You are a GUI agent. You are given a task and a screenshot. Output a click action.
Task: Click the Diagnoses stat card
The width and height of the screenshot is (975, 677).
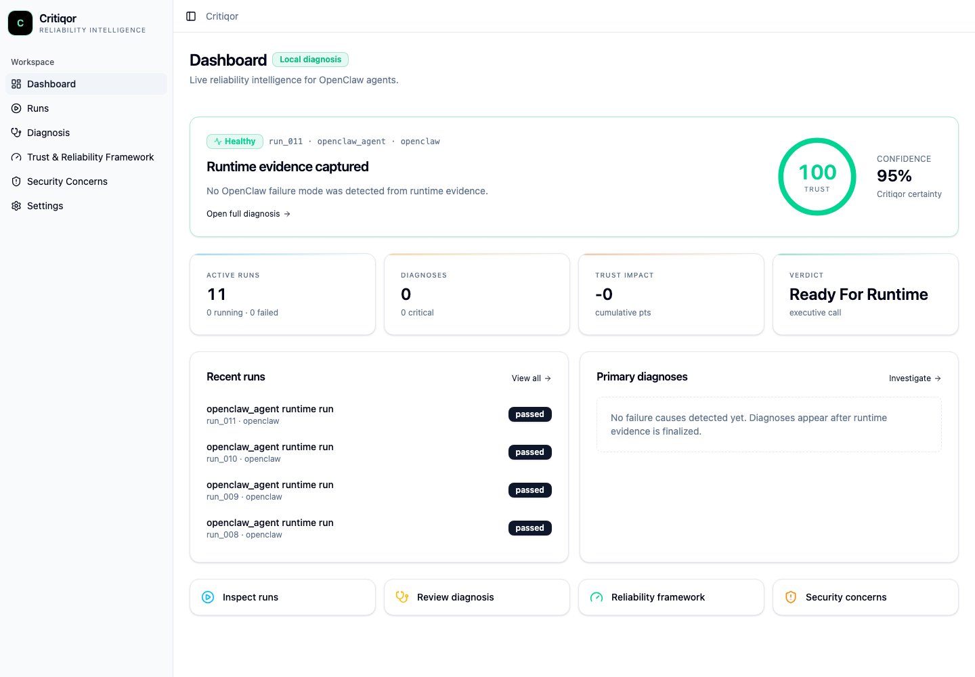pyautogui.click(x=477, y=294)
